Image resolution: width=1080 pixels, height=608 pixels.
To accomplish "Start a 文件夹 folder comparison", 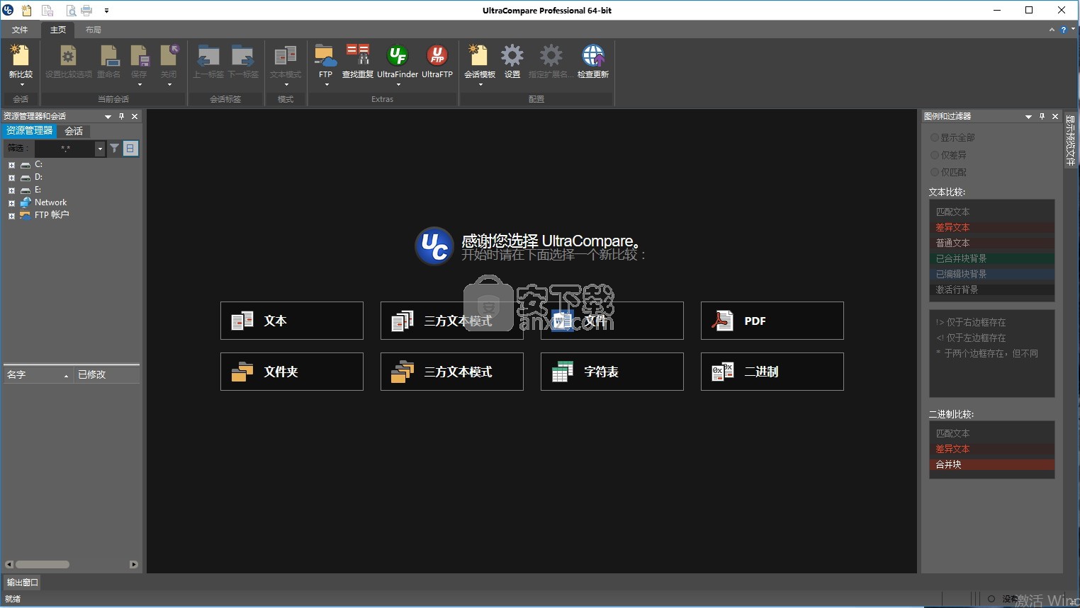I will pyautogui.click(x=292, y=372).
